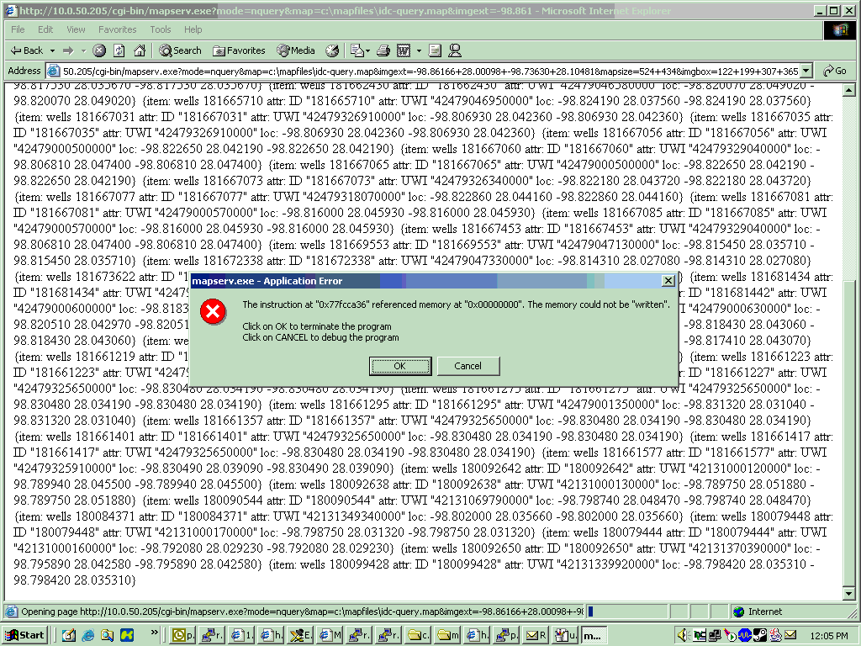Open the Favorites pane from toolbar
Image resolution: width=861 pixels, height=646 pixels.
[x=239, y=50]
